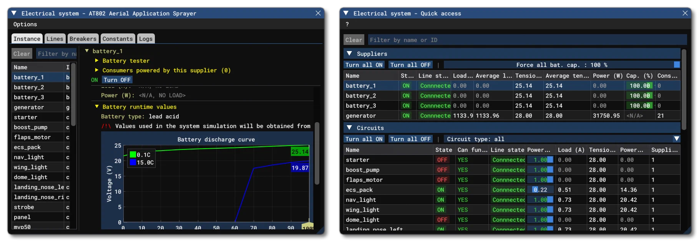Image resolution: width=699 pixels, height=242 pixels.
Task: Toggle battery_3 ON state in Suppliers
Action: pos(406,106)
